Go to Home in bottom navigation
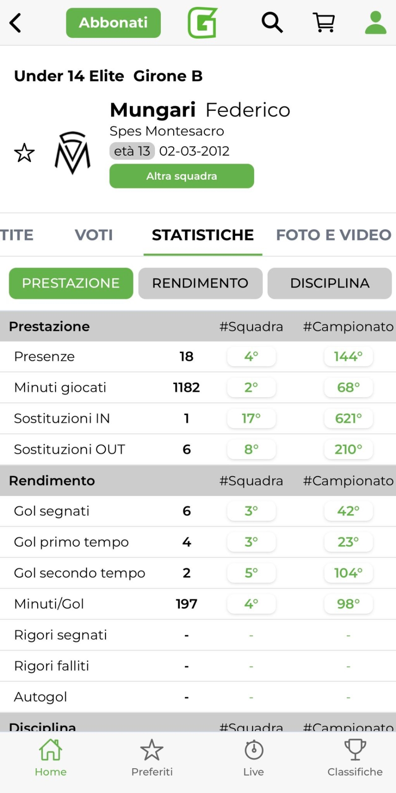 (50, 757)
